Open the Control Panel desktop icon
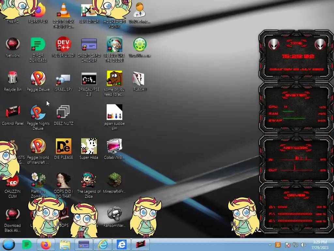 tap(13, 115)
